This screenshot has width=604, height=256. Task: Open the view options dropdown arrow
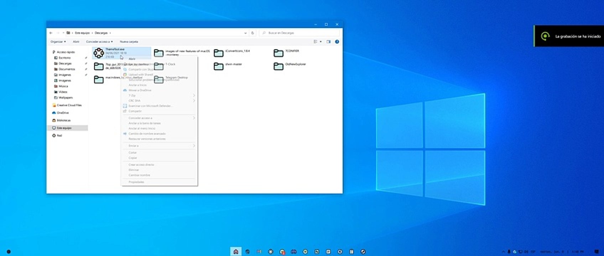click(321, 42)
